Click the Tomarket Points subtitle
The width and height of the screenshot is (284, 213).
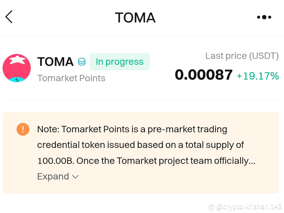pyautogui.click(x=71, y=78)
